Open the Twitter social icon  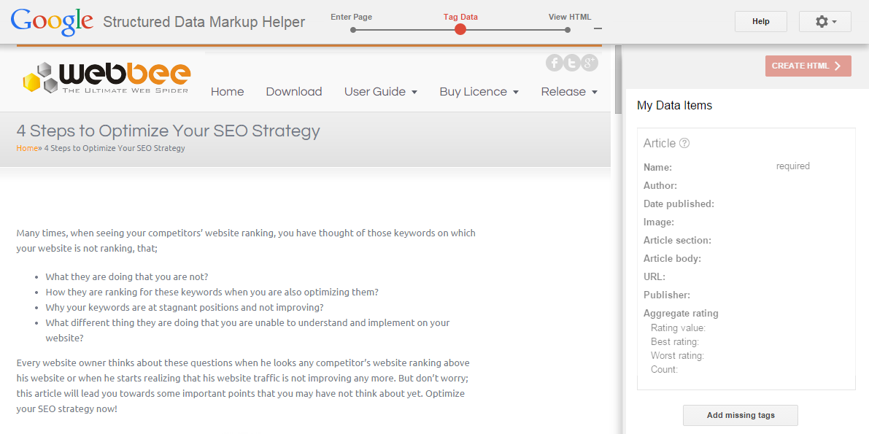click(x=572, y=63)
